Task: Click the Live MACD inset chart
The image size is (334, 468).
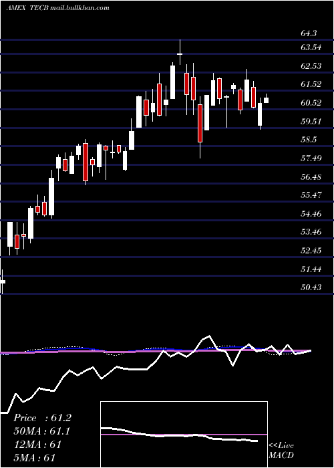Action: tap(184, 435)
